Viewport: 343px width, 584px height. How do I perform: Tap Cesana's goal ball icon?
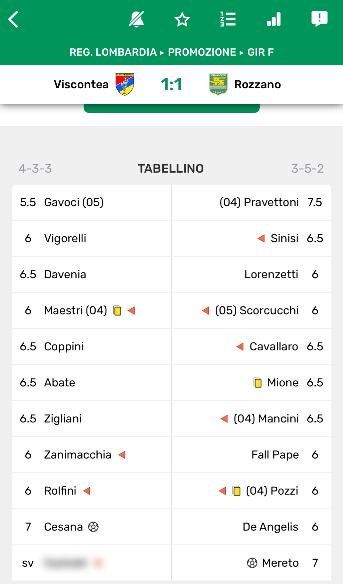coord(93,527)
